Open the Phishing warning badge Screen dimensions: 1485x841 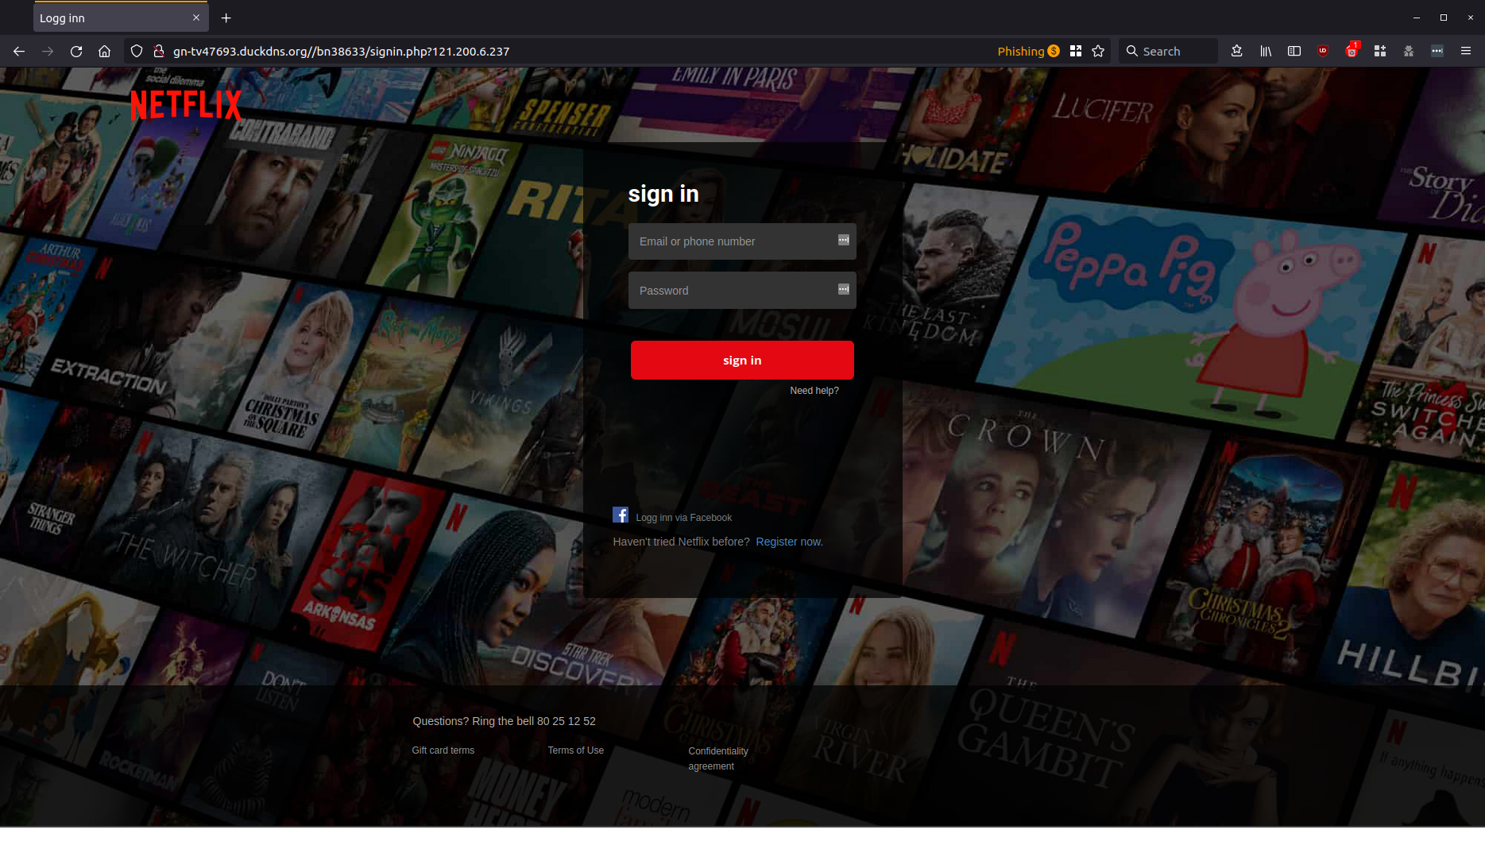coord(1028,51)
